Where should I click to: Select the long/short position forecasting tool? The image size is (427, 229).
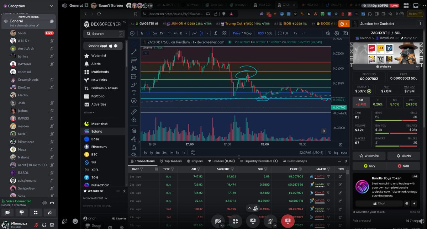(x=134, y=76)
